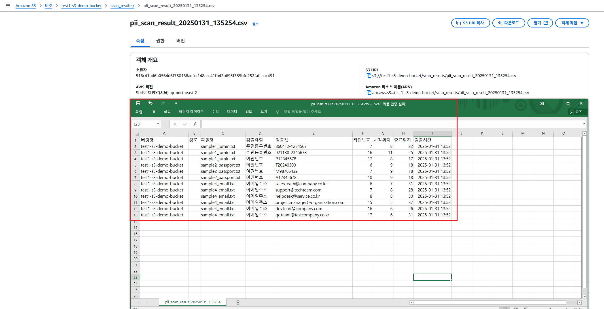Screen dimensions: 604x309
Task: Expand the name box dropdown
Action: pyautogui.click(x=158, y=124)
